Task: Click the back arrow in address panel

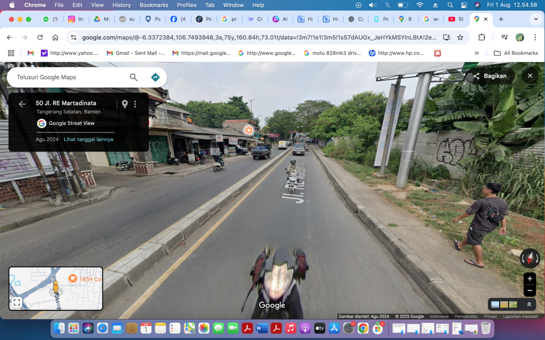Action: [22, 104]
